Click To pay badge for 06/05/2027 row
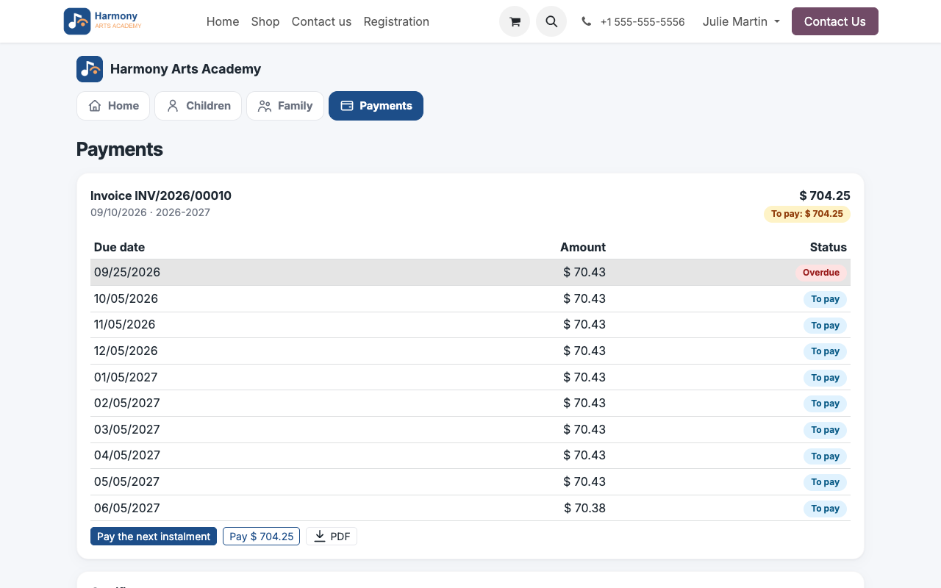 (x=825, y=509)
